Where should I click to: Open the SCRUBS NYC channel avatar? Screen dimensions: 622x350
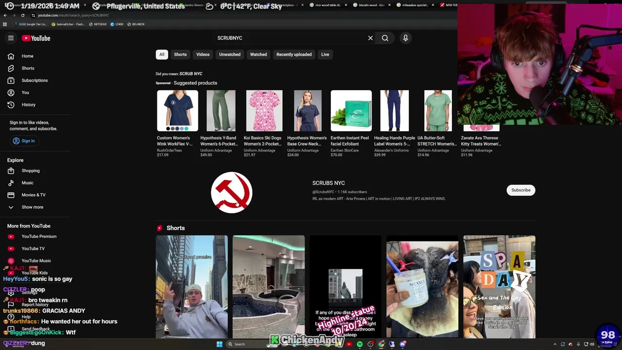pyautogui.click(x=231, y=192)
